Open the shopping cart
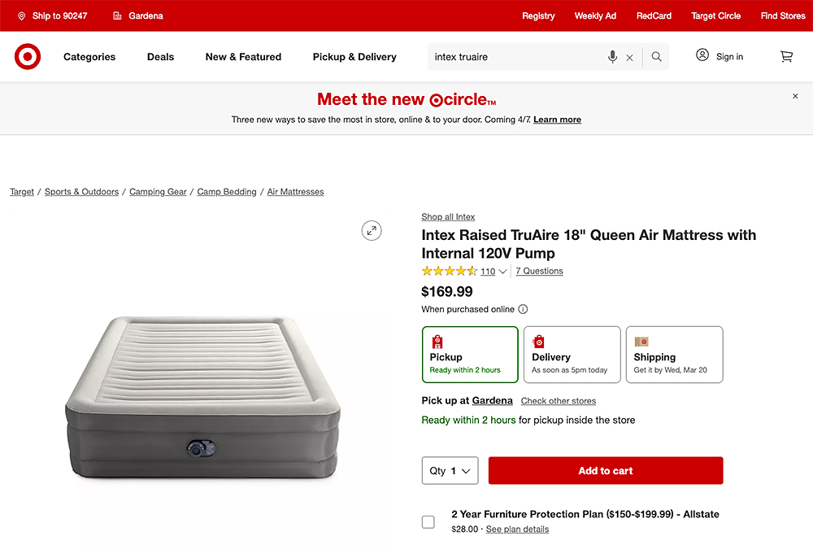813x549 pixels. (785, 56)
